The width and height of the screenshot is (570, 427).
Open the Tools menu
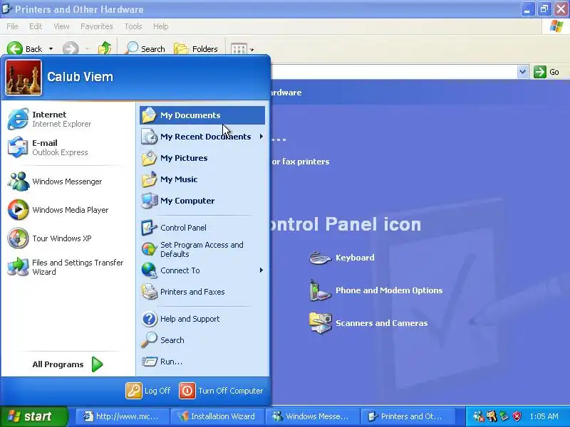pyautogui.click(x=133, y=26)
